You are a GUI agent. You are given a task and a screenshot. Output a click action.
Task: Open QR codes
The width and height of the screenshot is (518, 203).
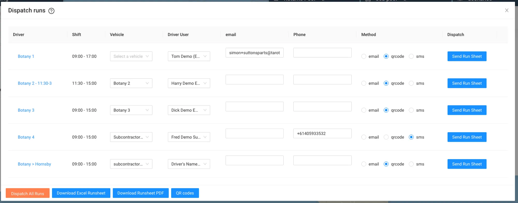tap(185, 193)
